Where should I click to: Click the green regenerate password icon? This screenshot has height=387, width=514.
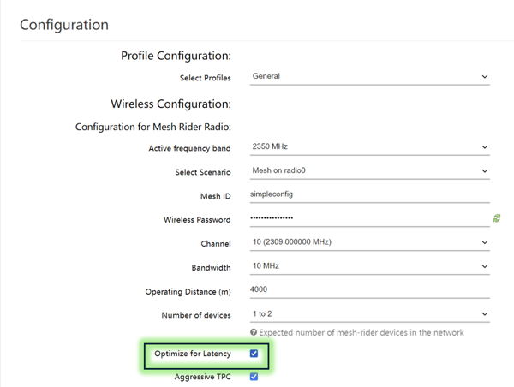click(497, 218)
